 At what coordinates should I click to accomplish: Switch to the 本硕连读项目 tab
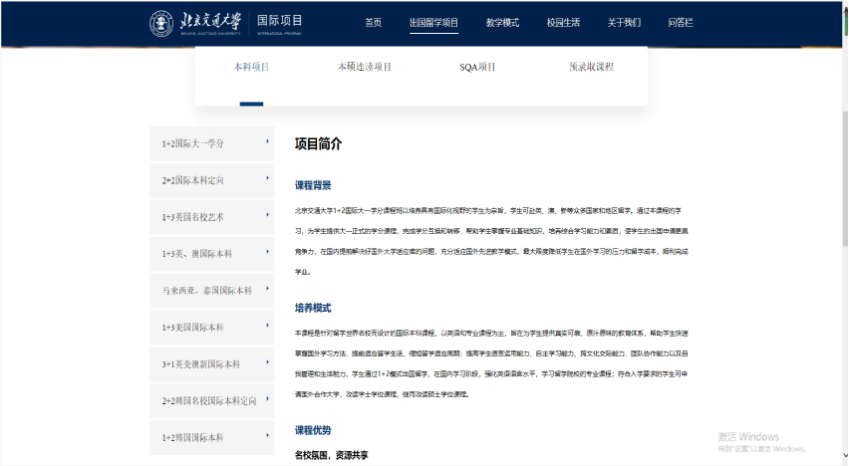click(x=365, y=67)
